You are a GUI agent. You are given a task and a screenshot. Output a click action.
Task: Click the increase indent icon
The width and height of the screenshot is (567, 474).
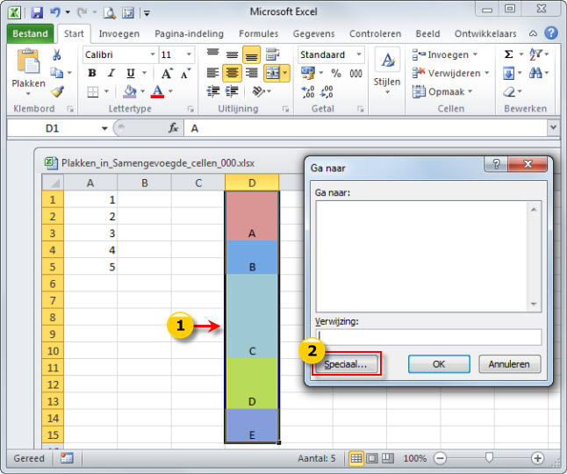click(x=232, y=91)
